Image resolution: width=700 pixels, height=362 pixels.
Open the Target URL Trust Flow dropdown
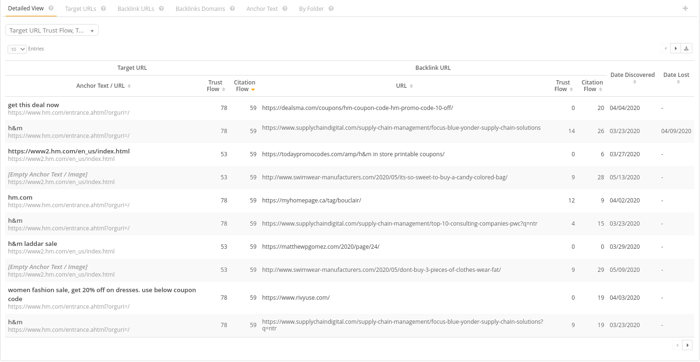click(x=52, y=31)
